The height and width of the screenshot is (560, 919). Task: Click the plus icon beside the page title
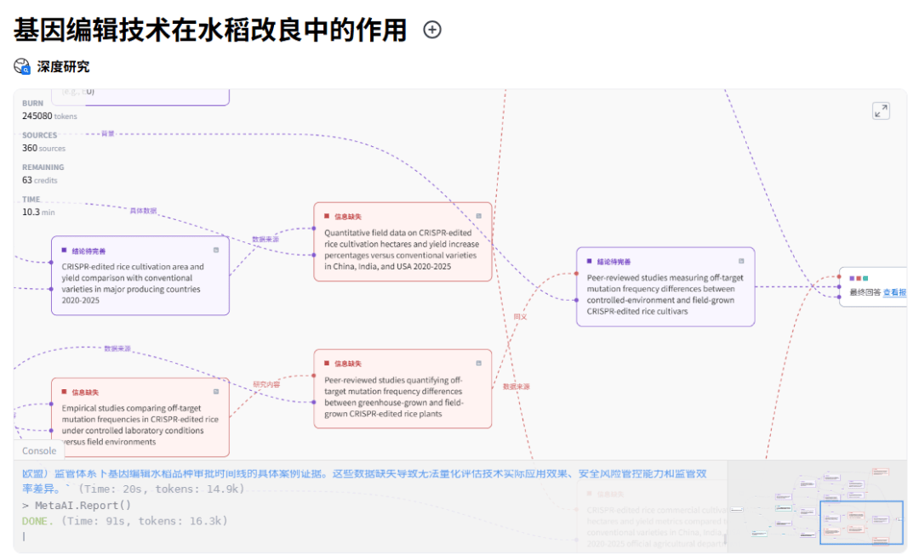pyautogui.click(x=432, y=30)
